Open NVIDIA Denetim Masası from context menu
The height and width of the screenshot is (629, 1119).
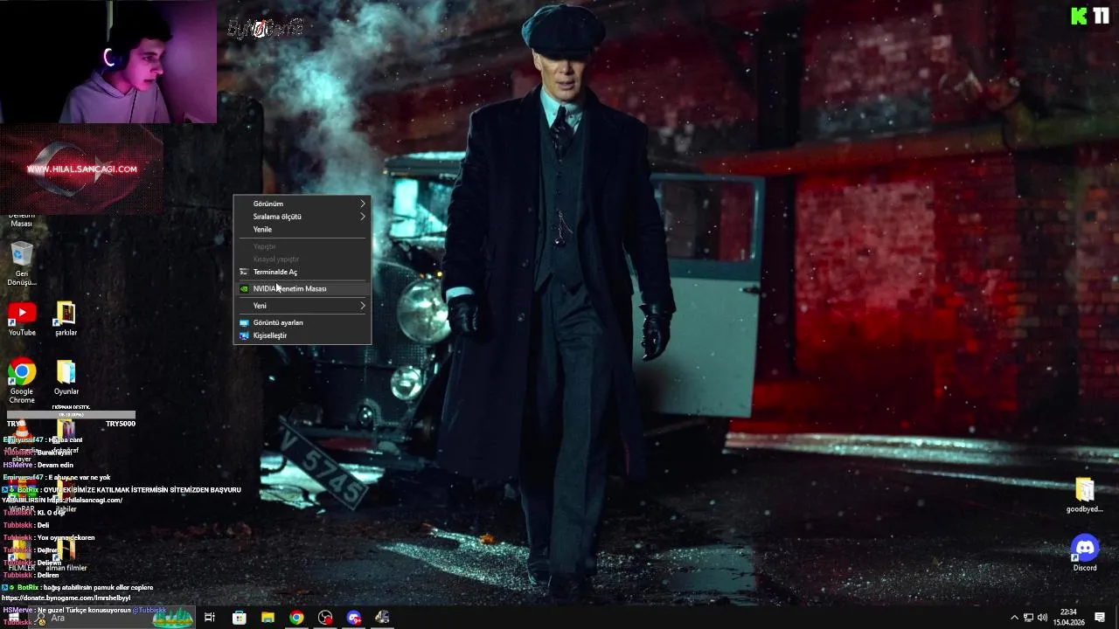pos(302,289)
